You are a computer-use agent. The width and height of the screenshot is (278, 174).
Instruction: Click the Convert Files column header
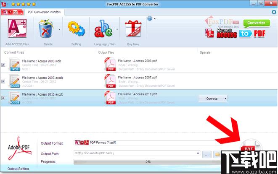coord(14,52)
